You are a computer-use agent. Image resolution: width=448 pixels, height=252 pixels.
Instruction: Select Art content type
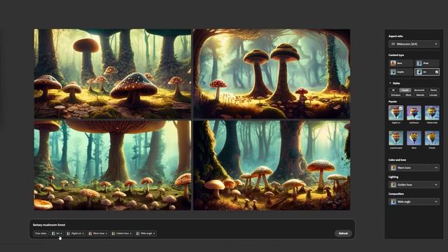(427, 72)
